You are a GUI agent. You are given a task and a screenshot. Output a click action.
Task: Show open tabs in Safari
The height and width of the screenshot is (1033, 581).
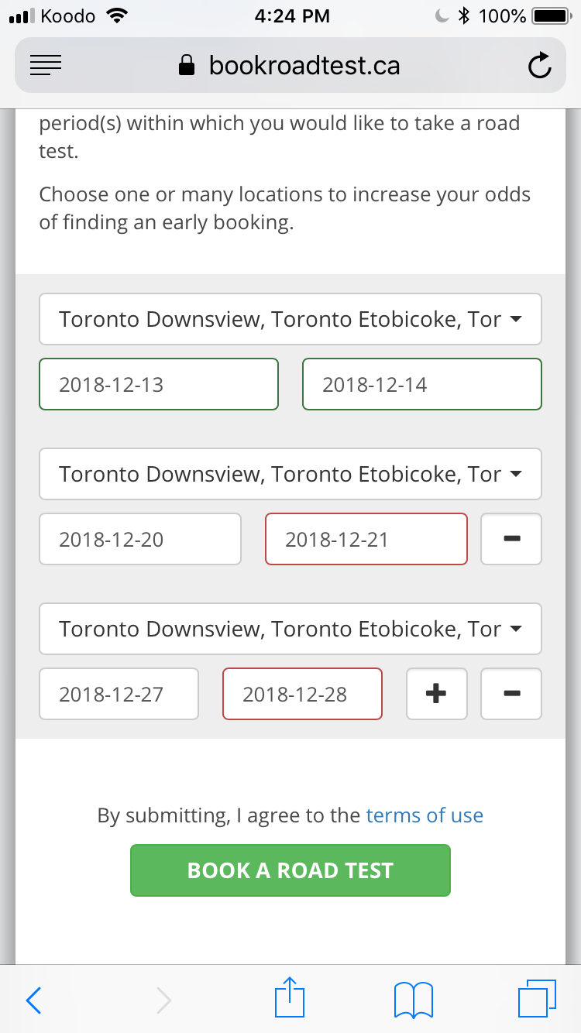(x=536, y=999)
